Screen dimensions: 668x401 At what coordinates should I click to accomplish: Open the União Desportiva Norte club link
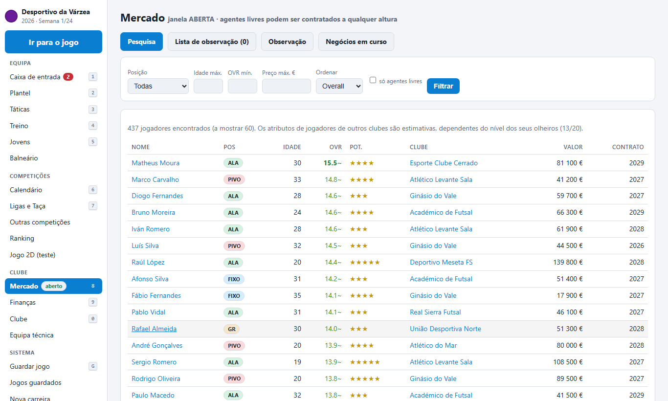[x=445, y=329]
